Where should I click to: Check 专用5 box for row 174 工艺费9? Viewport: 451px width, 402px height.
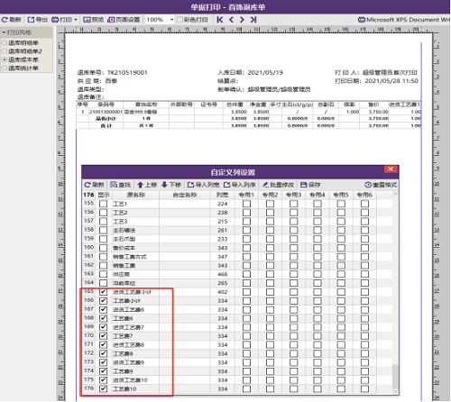click(341, 371)
